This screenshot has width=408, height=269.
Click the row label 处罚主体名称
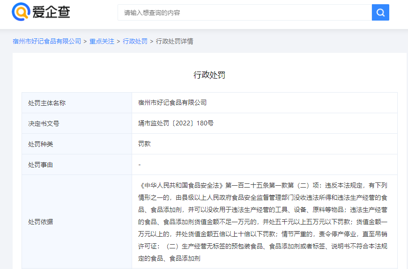click(47, 103)
